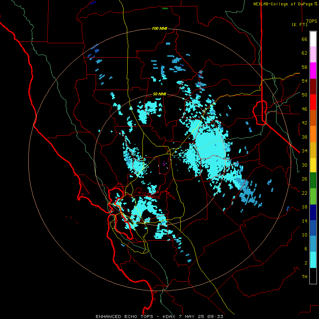Click the "58" legend value
The image size is (319, 319).
tap(304, 67)
